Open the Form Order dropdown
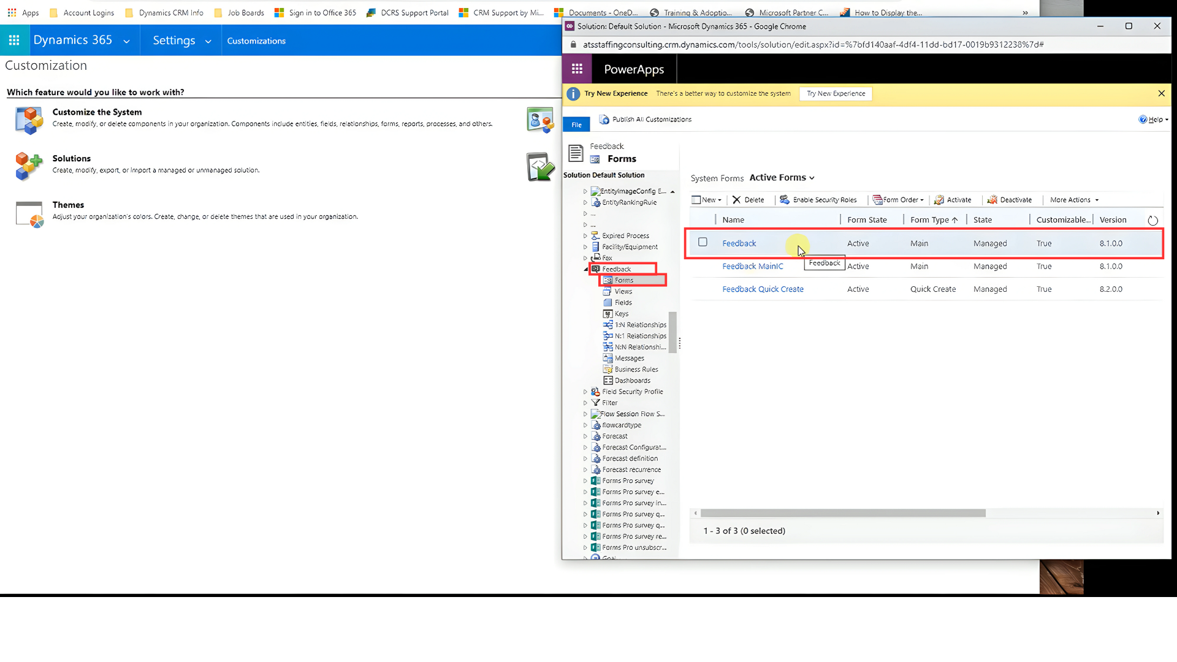The height and width of the screenshot is (662, 1177). point(898,200)
